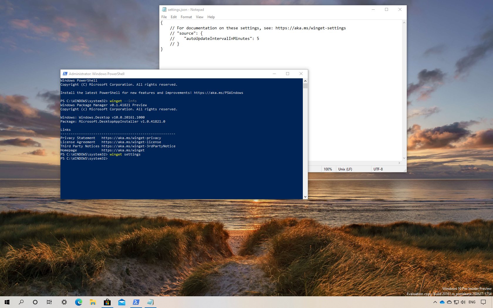
Task: Open Microsoft Store from taskbar
Action: [107, 302]
